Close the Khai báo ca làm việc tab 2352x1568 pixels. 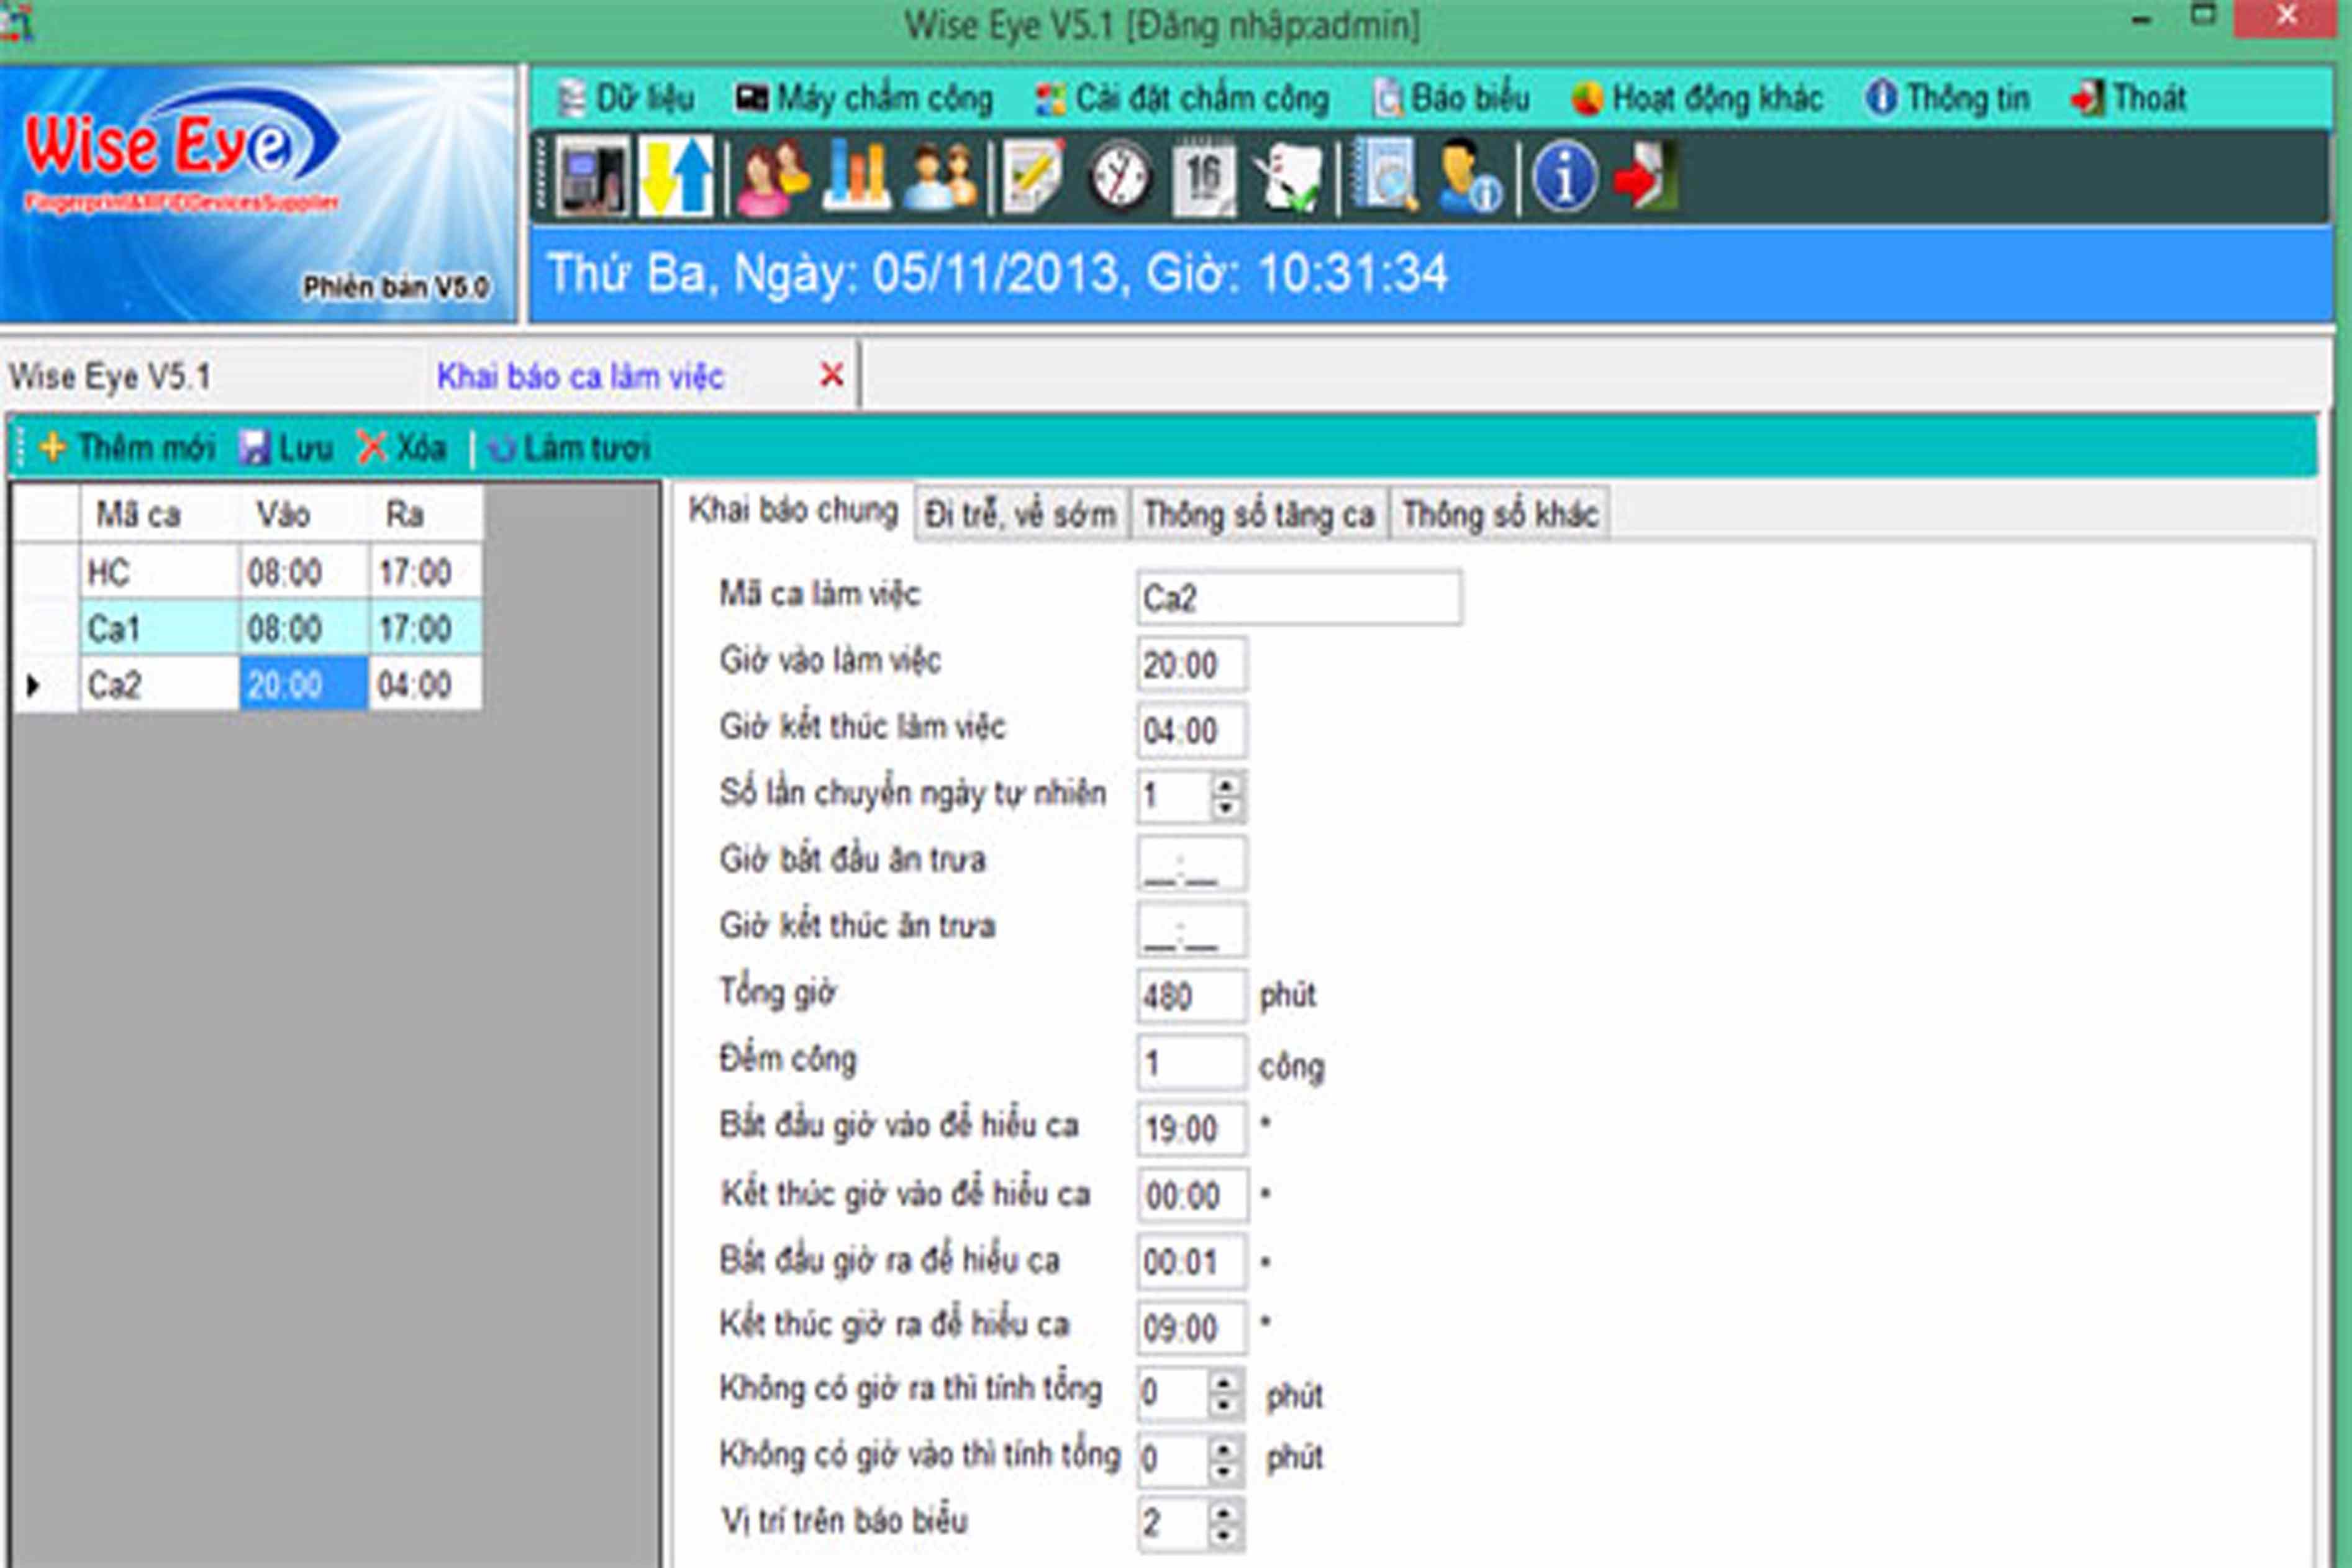point(831,376)
